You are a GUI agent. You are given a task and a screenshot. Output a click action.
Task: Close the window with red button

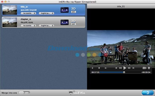2,2
